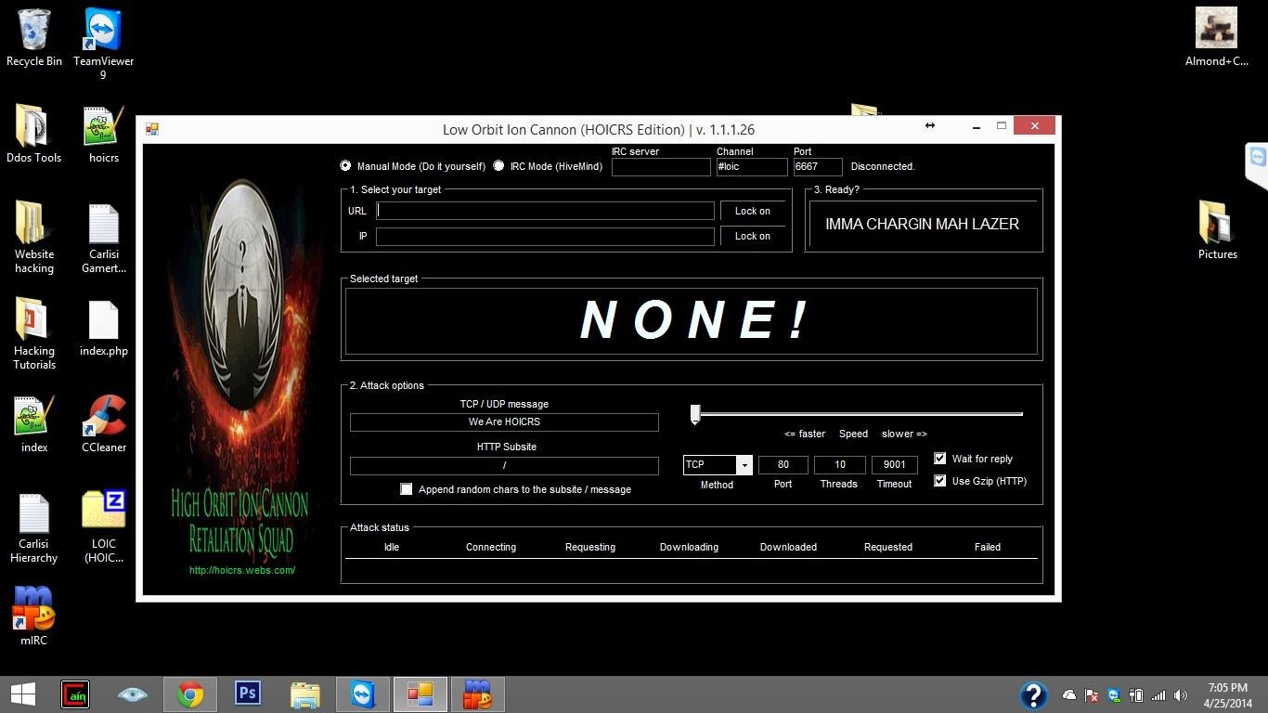This screenshot has width=1268, height=713.
Task: Open the Pictures folder on the desktop
Action: pyautogui.click(x=1217, y=230)
